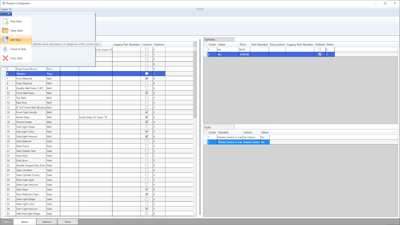Click the Check In Style arrow icon
This screenshot has height=225, width=400.
point(5,49)
